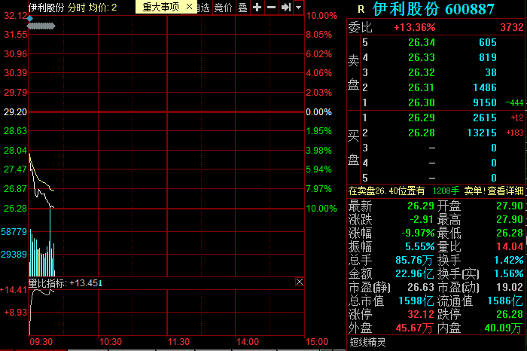The image size is (527, 351).
Task: Click the 总手 value 85.76万
Action: [414, 260]
